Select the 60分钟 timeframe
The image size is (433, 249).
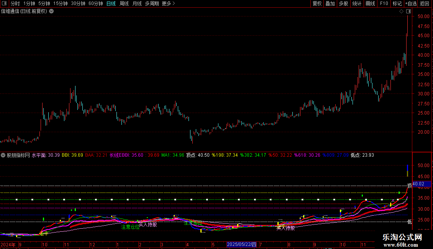click(x=95, y=4)
